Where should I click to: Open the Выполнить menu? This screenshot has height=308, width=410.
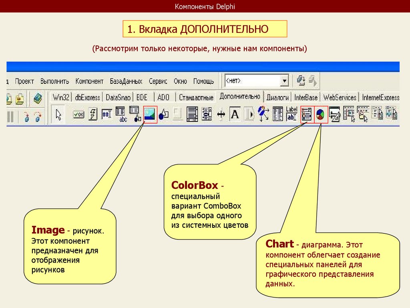tap(54, 81)
